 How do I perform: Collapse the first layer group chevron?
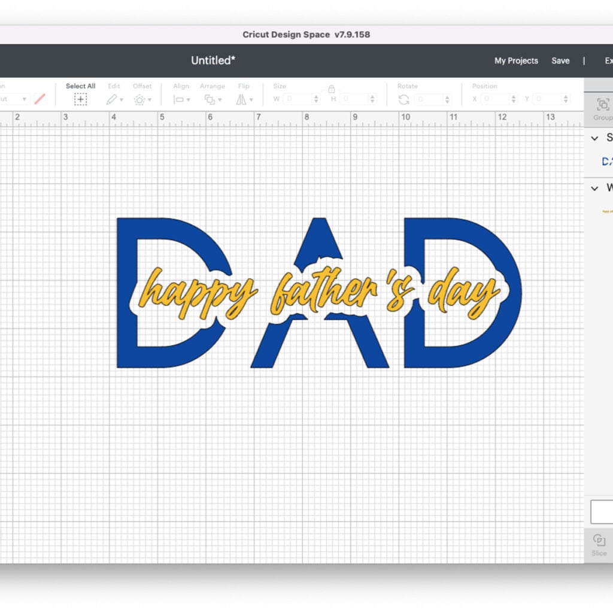(x=594, y=138)
